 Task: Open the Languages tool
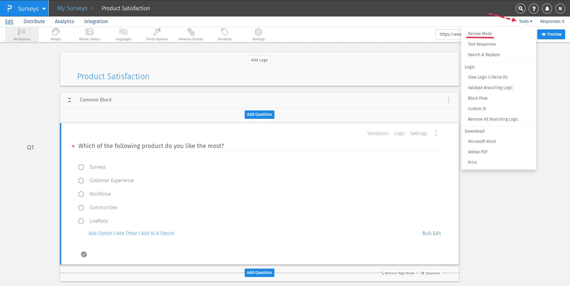(x=123, y=34)
